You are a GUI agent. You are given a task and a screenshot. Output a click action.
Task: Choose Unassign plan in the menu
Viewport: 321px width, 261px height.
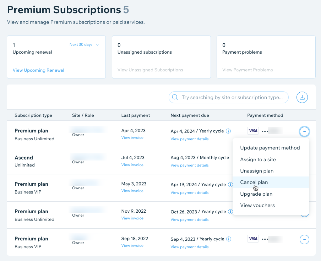tap(257, 171)
